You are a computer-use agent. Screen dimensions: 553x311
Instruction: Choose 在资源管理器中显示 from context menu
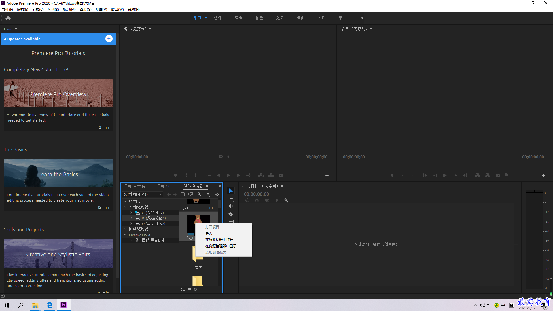click(x=224, y=246)
